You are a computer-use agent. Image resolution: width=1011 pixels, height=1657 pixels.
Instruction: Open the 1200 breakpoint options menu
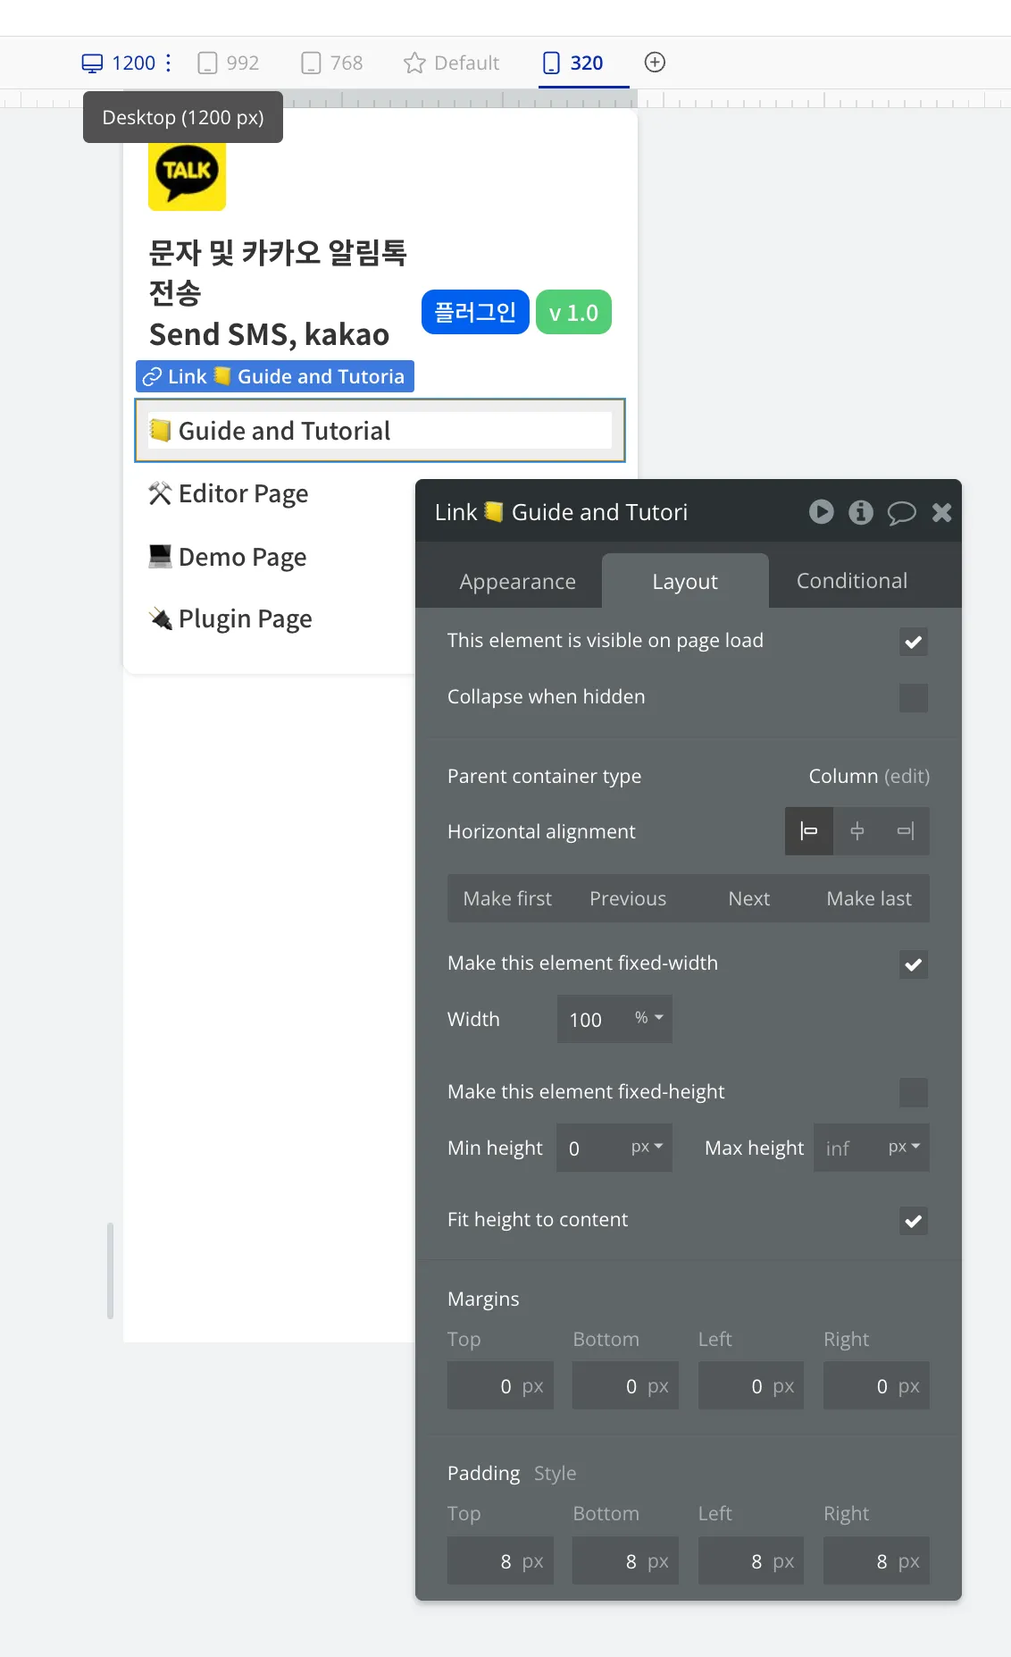[x=168, y=63]
